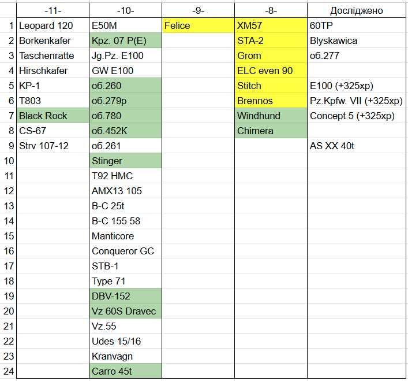This screenshot has height=381, width=408.
Task: Click the ELC even 90 cell
Action: (x=271, y=71)
